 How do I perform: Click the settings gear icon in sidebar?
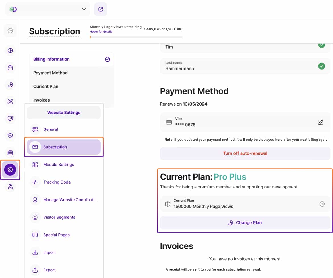pos(10,170)
